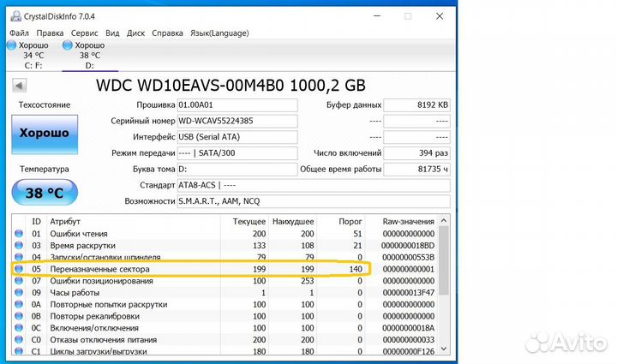Open the Справка menu
617x364 pixels.
[x=167, y=33]
